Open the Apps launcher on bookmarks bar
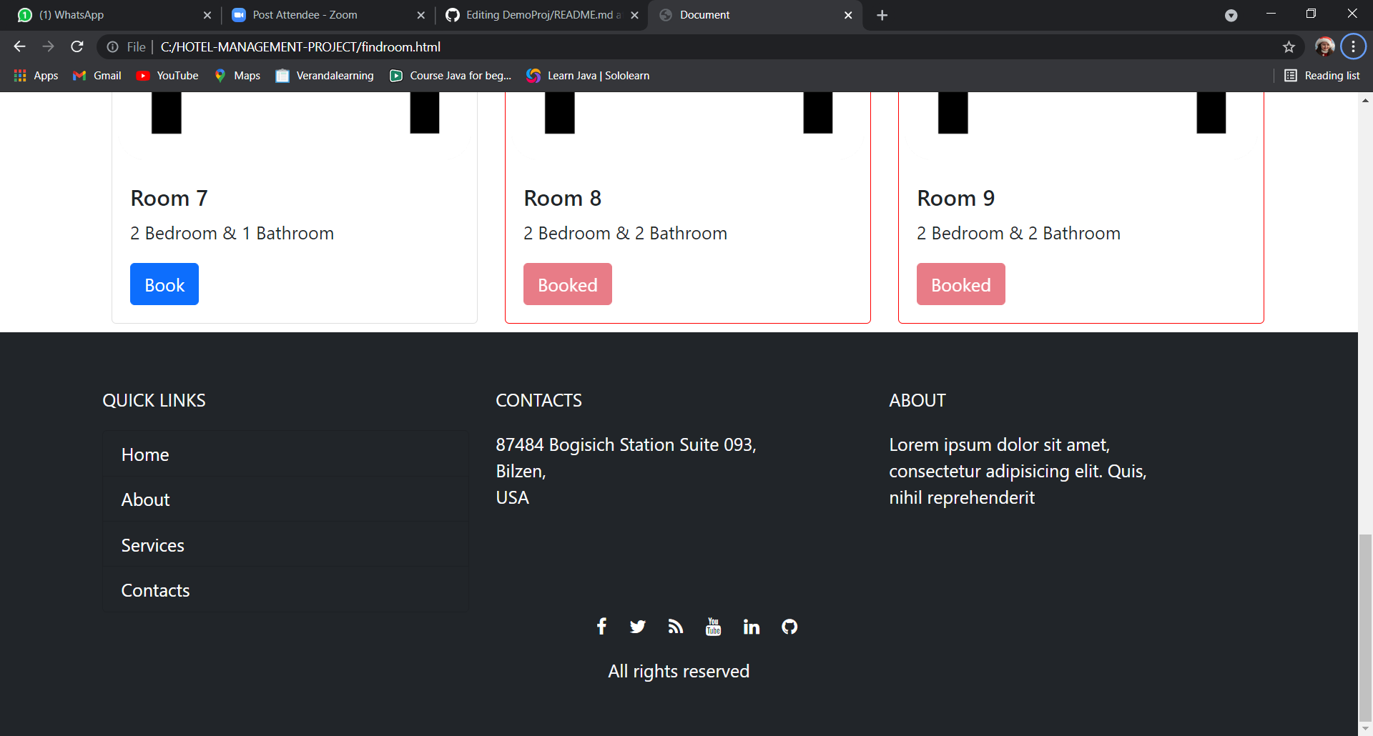The width and height of the screenshot is (1373, 736). point(19,75)
